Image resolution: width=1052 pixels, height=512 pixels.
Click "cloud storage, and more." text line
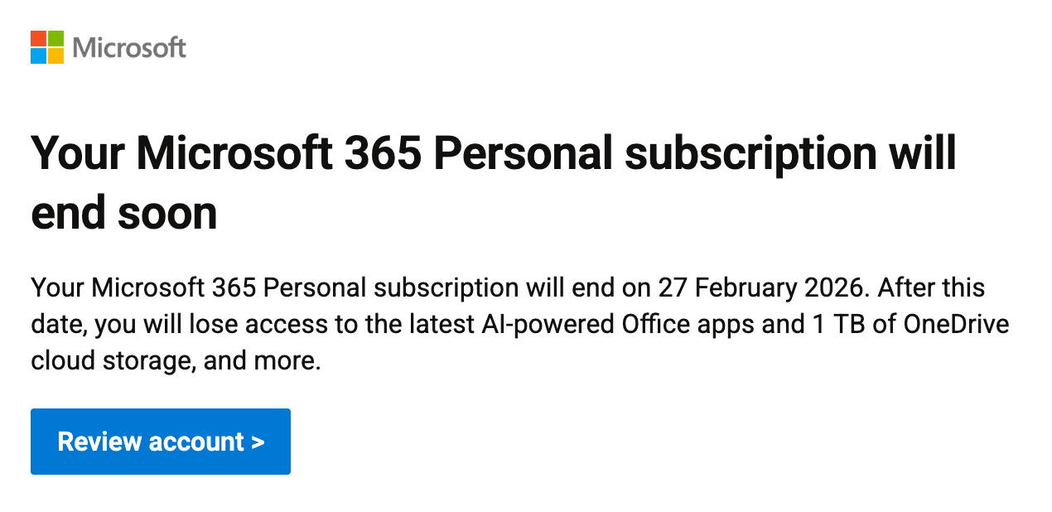point(176,360)
